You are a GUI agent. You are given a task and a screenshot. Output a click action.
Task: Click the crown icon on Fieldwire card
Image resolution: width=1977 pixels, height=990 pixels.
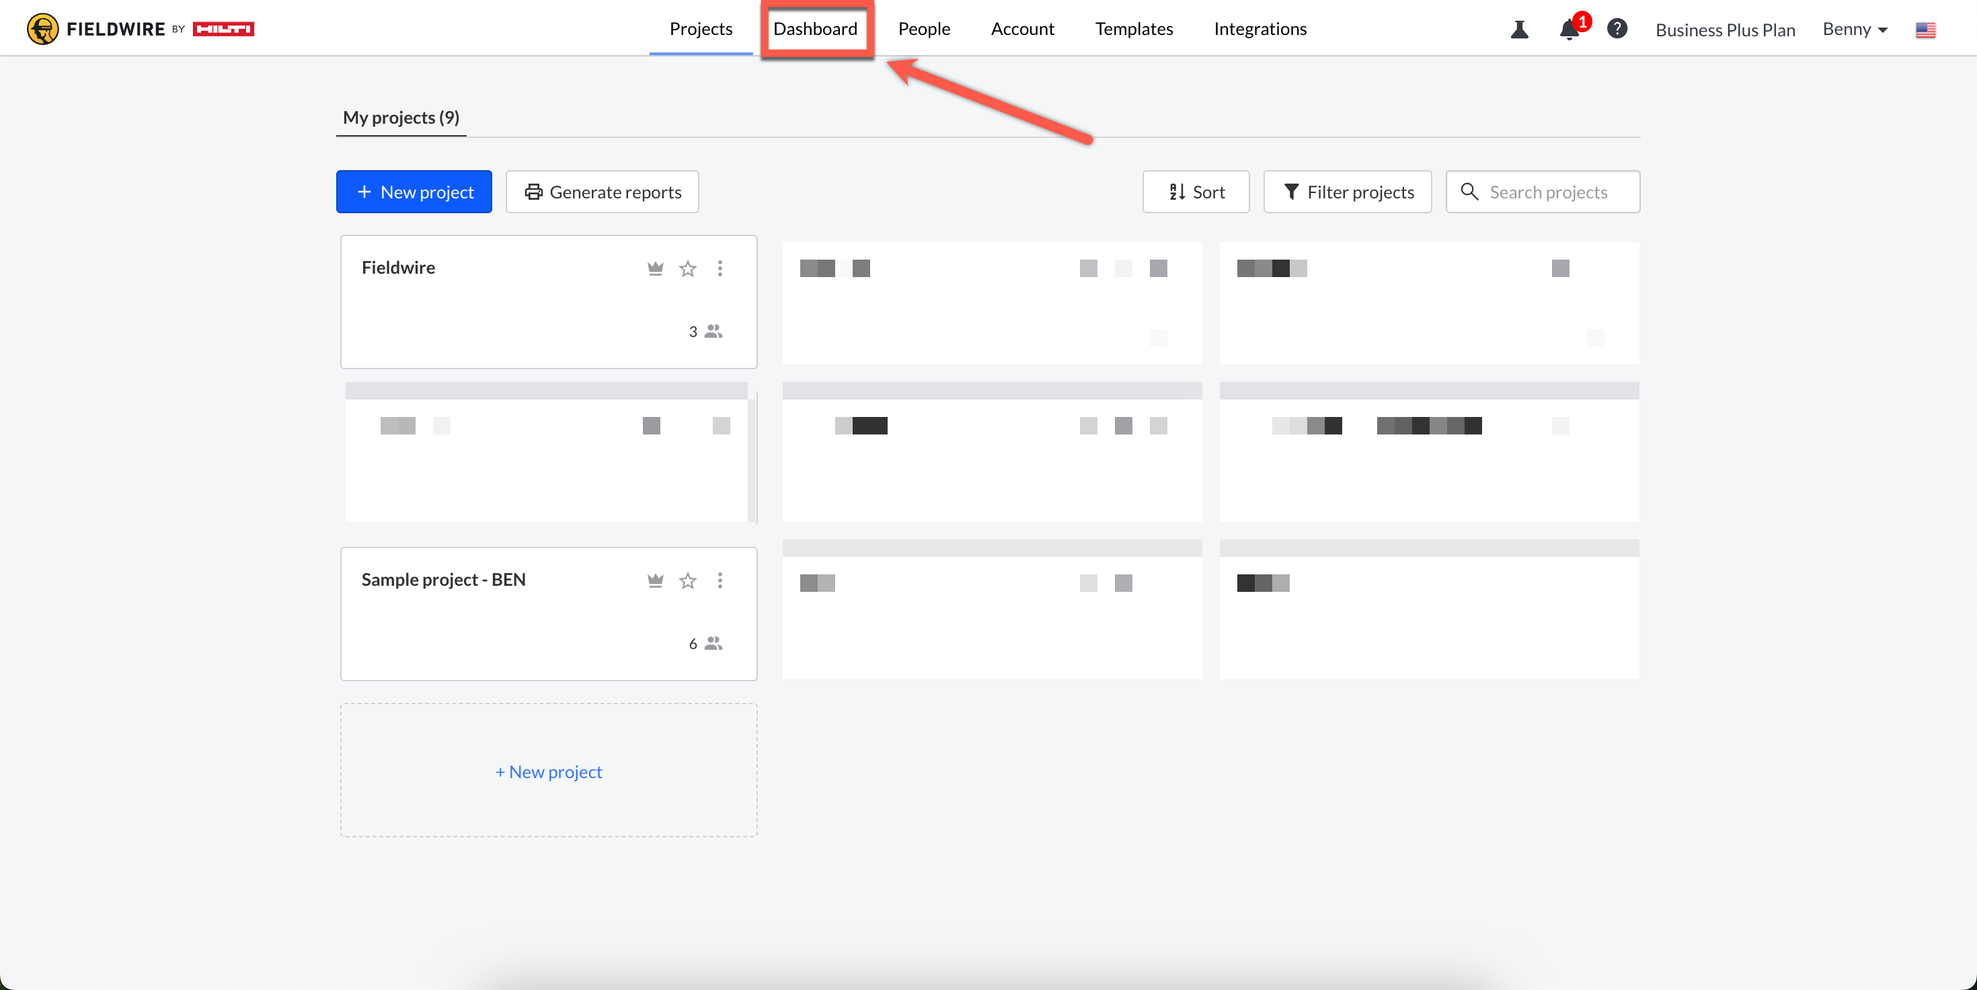coord(655,268)
